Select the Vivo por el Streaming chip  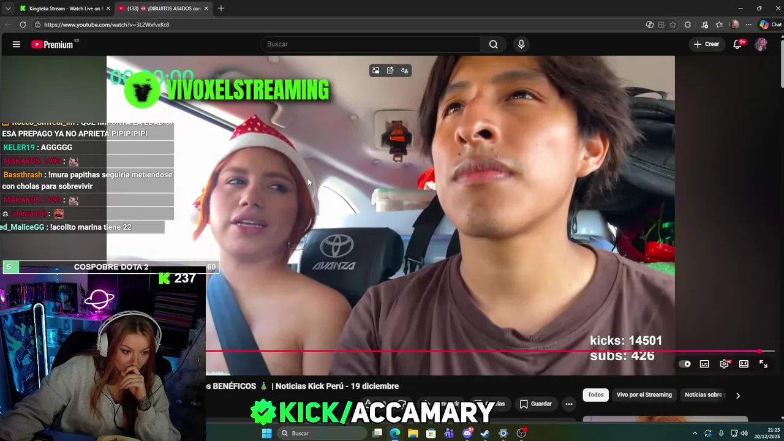tap(644, 395)
